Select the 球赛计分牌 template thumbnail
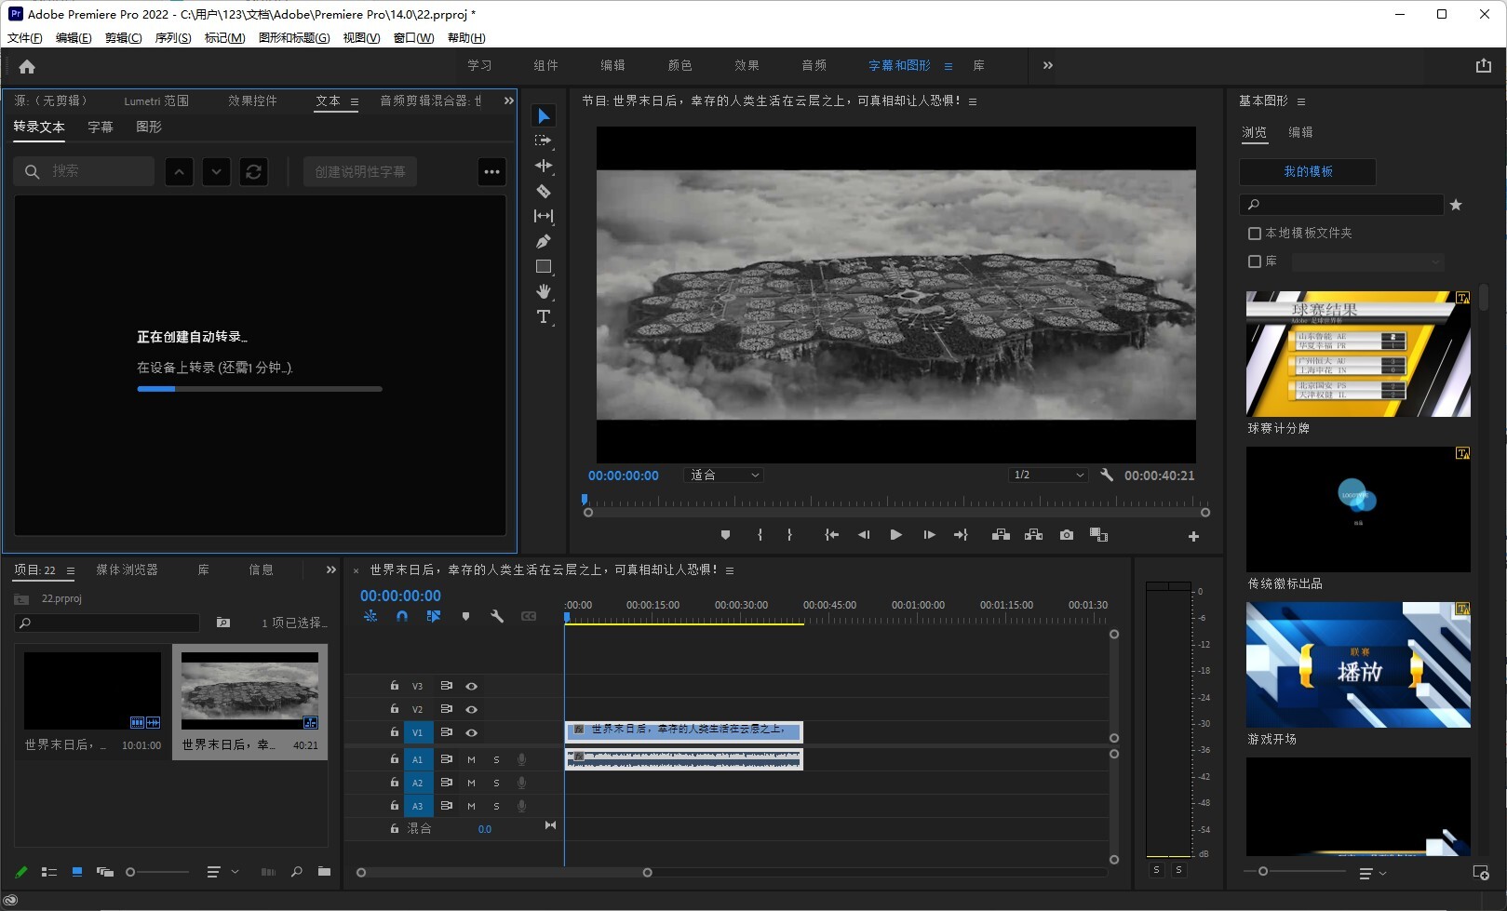This screenshot has height=911, width=1507. pyautogui.click(x=1358, y=355)
